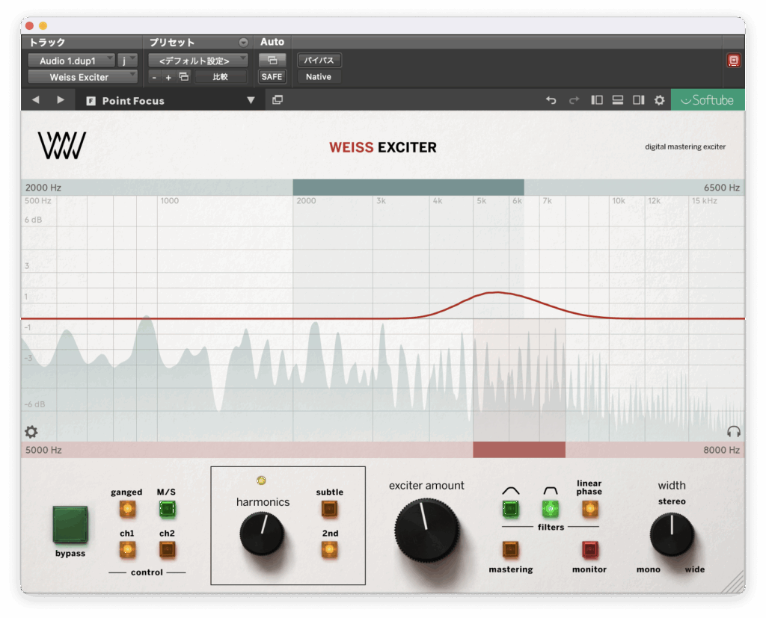The width and height of the screenshot is (766, 618).
Task: Toggle the mastering mode button
Action: [510, 550]
